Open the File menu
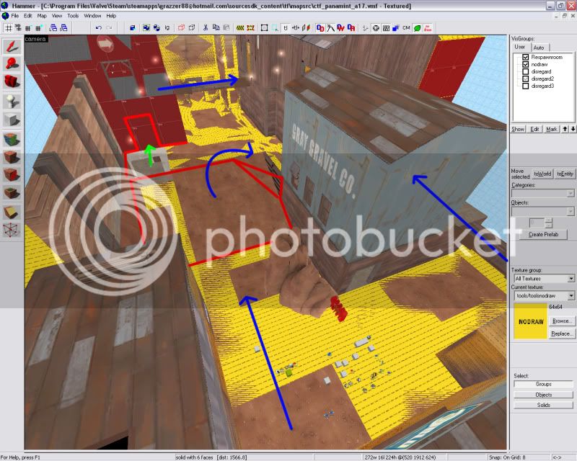Image resolution: width=577 pixels, height=461 pixels. click(14, 16)
